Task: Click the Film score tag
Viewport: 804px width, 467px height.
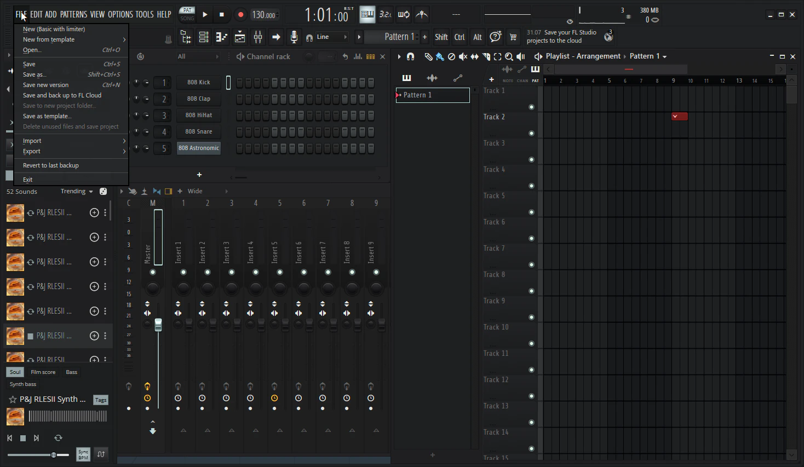Action: coord(43,372)
